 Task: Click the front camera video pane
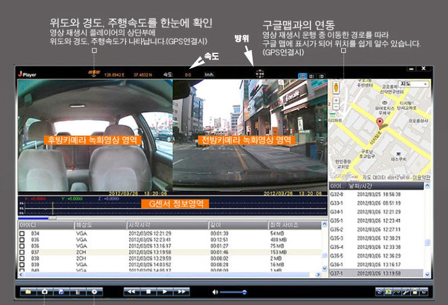click(250, 136)
